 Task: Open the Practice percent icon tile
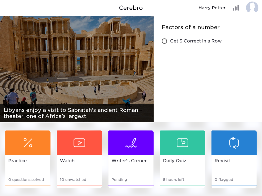coord(28,143)
